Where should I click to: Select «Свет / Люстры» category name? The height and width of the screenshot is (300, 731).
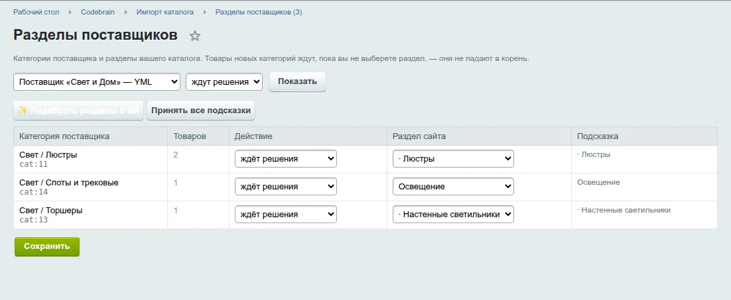[x=48, y=155]
